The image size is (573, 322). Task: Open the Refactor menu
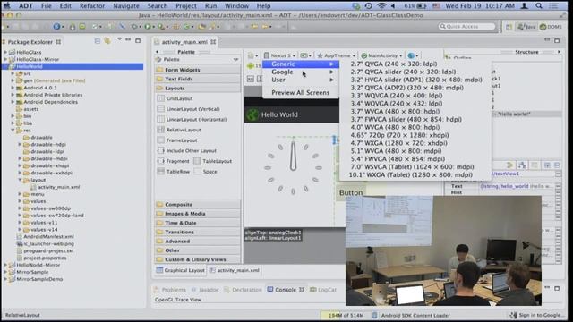[92, 6]
